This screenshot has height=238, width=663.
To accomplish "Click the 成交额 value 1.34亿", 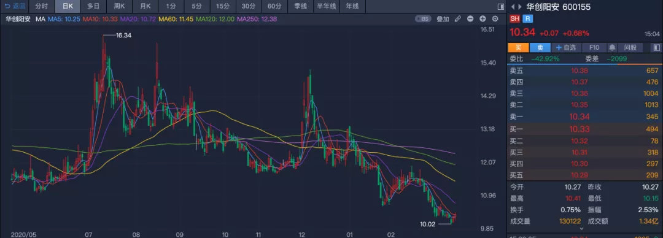I will coord(649,221).
